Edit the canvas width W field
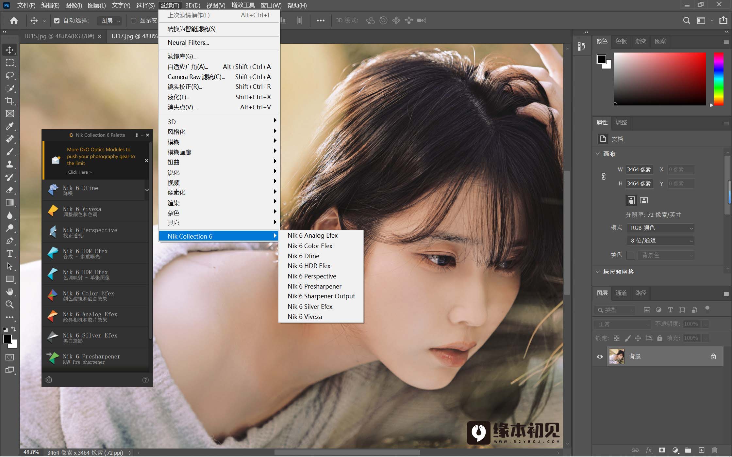Image resolution: width=732 pixels, height=457 pixels. 639,169
